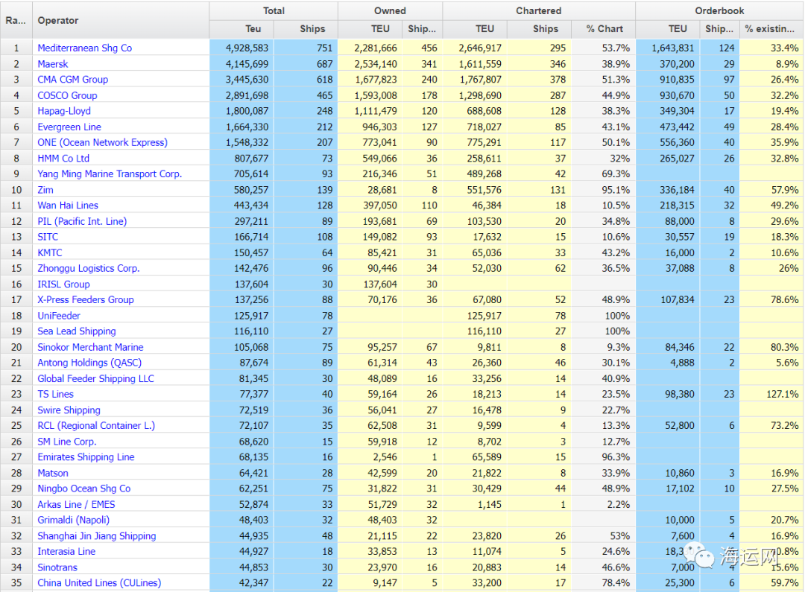Open PIL (Pacific Int. Line) link
This screenshot has width=805, height=592.
coord(82,221)
